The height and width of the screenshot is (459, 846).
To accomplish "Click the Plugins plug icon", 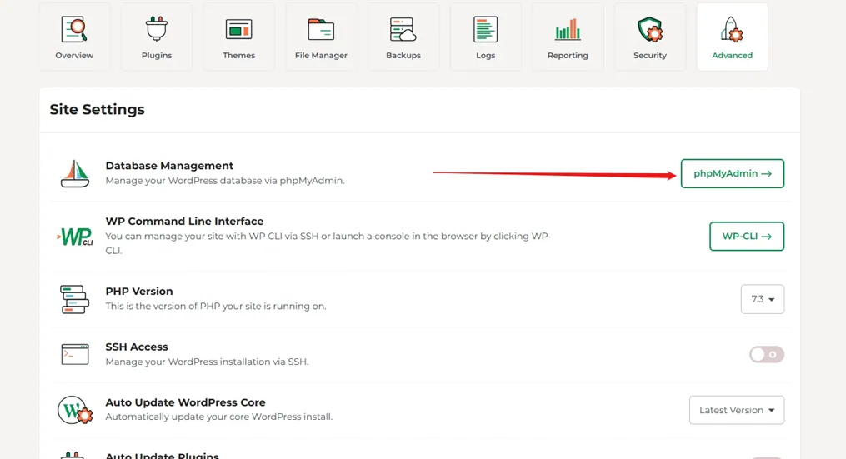I will coord(157,29).
